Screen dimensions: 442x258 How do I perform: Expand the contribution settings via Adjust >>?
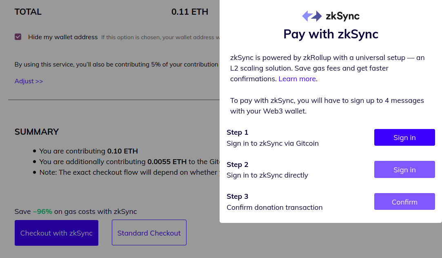point(29,81)
